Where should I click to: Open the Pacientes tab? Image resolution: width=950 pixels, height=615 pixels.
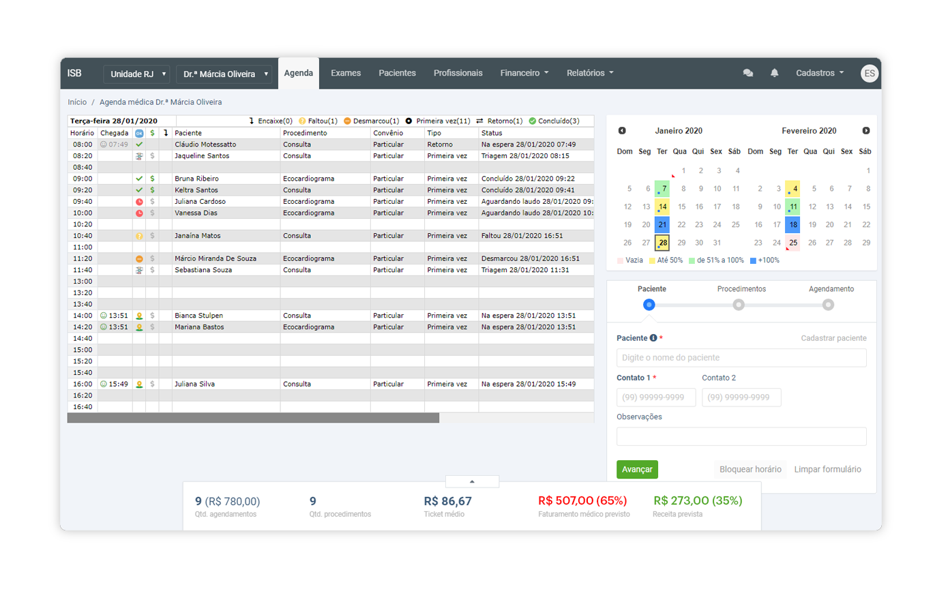(397, 73)
